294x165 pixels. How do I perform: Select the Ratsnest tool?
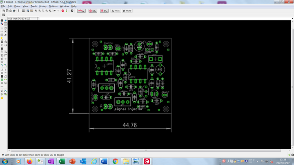click(x=2, y=91)
